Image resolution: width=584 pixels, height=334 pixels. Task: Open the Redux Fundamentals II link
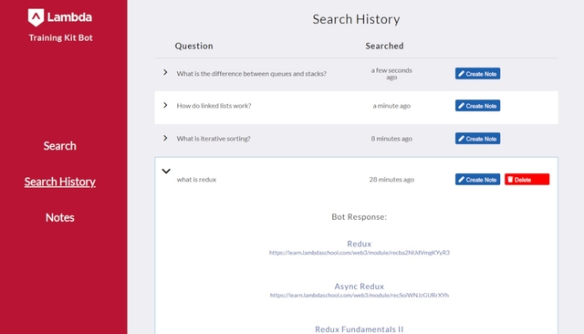359,329
